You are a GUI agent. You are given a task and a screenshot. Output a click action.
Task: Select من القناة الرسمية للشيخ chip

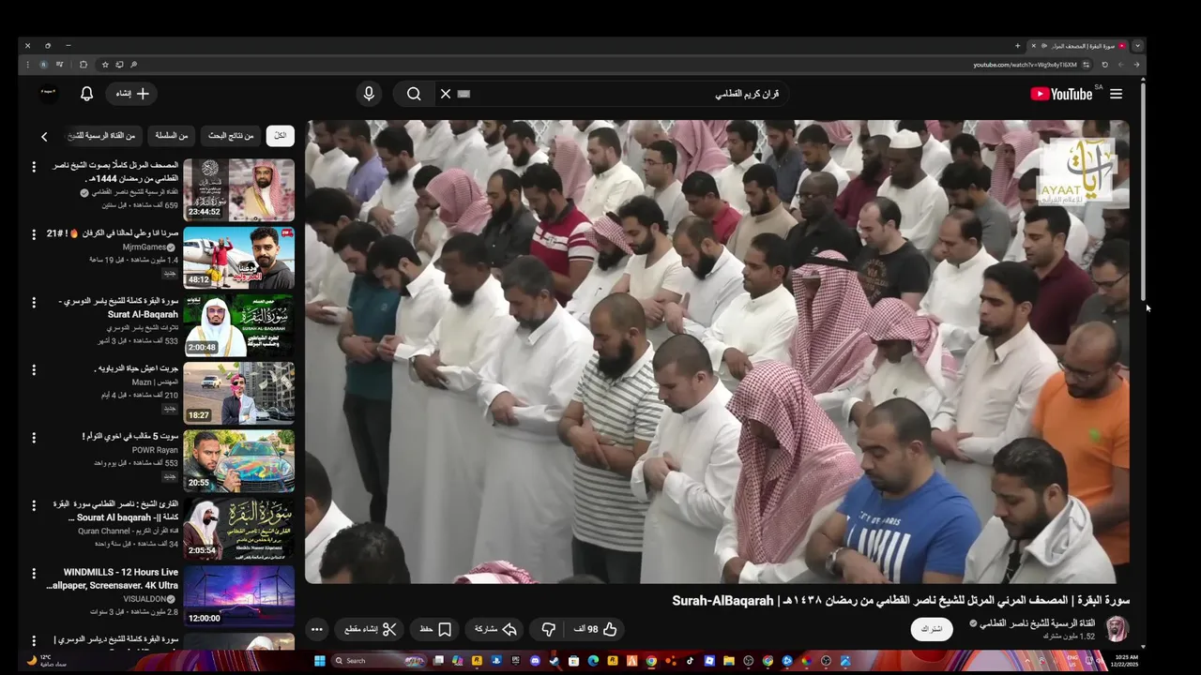point(103,136)
